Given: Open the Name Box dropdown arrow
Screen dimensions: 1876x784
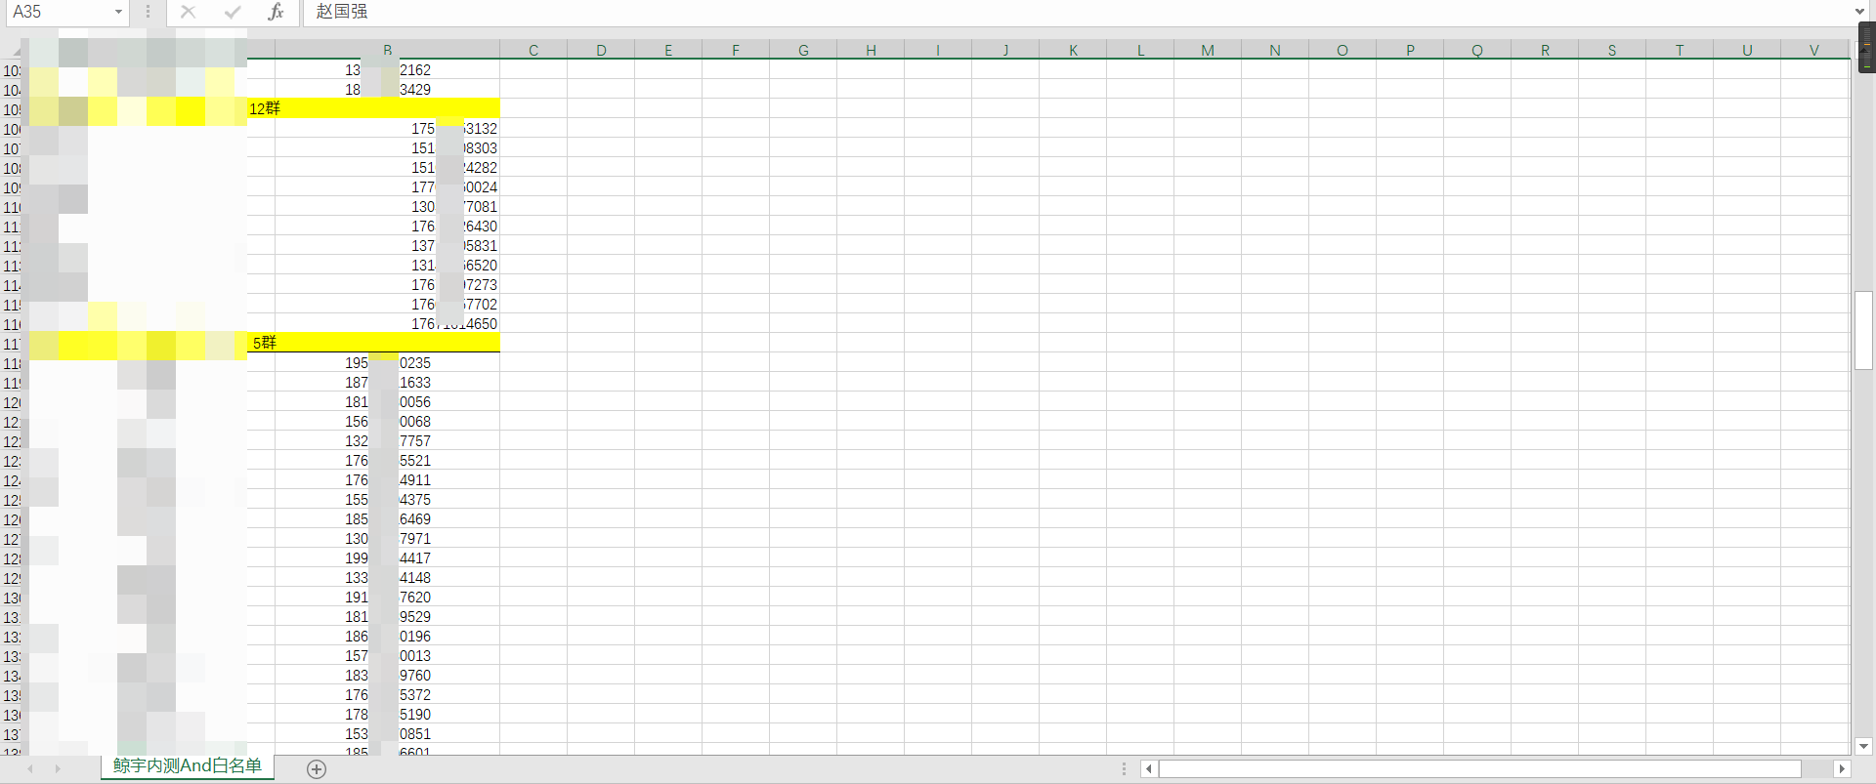Looking at the screenshot, I should 118,12.
